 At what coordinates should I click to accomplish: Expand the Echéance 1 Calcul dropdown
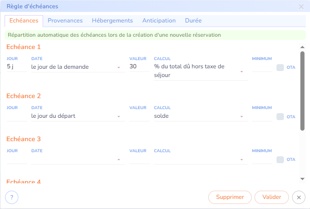click(x=200, y=71)
